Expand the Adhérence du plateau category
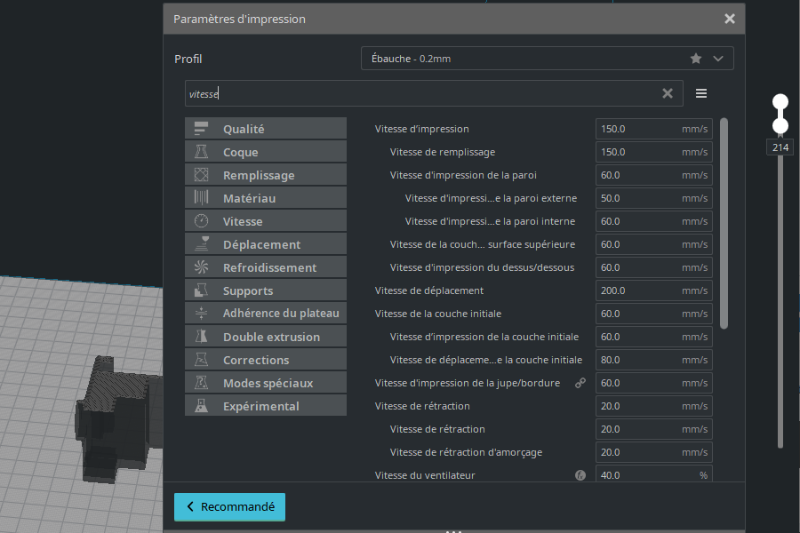Viewport: 800px width, 533px height. click(x=265, y=314)
